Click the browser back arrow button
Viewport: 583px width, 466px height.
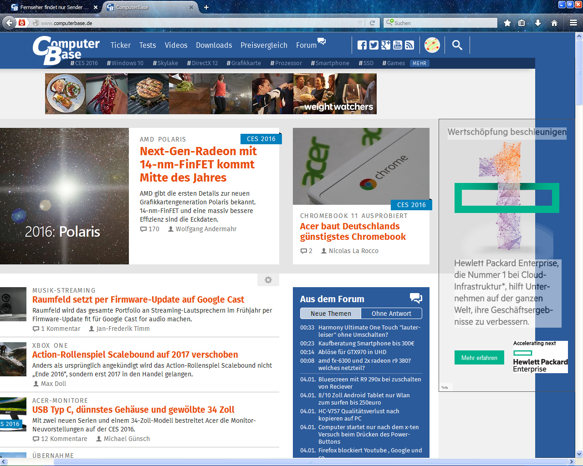point(9,23)
